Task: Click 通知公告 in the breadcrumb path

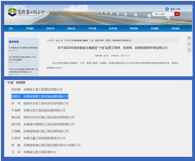Action: point(59,41)
